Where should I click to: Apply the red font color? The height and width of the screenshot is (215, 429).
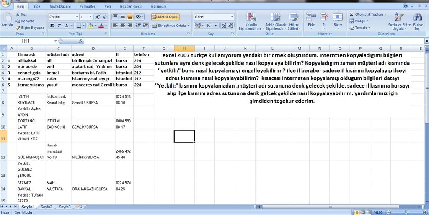101,26
